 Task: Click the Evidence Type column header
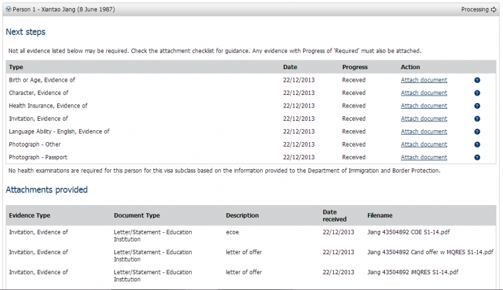coord(30,215)
